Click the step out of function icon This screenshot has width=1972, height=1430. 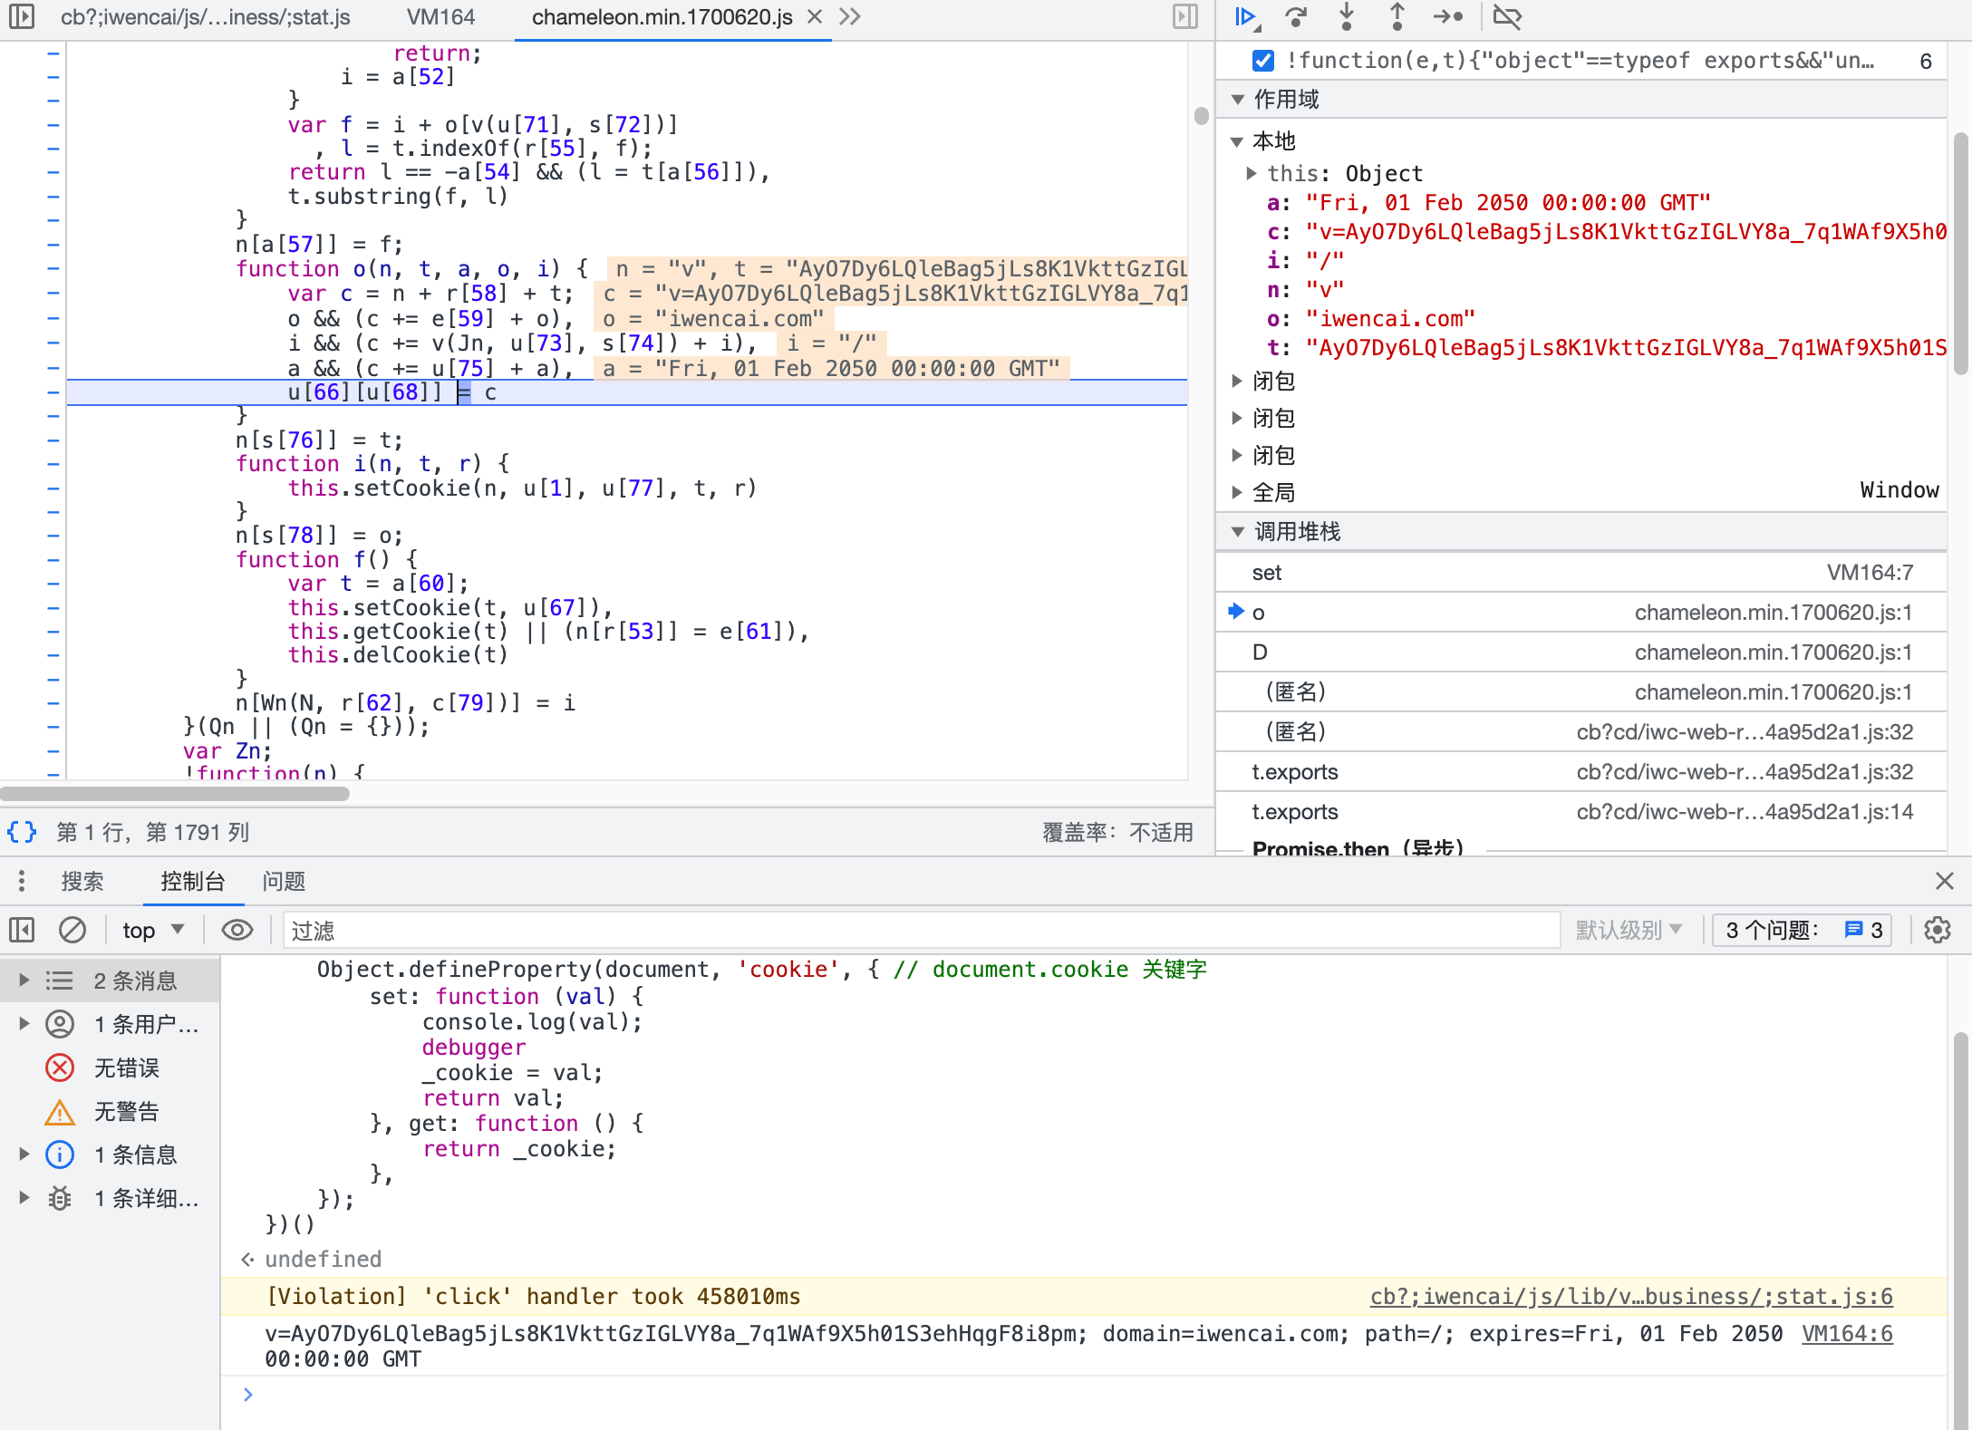coord(1397,16)
